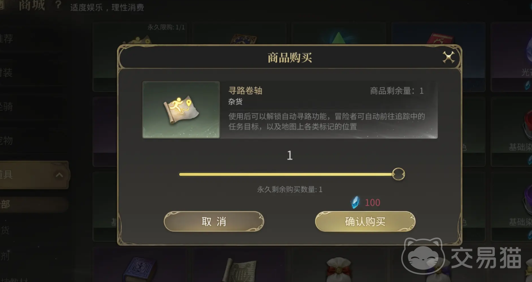
Task: Collapse the 道具 category chevron
Action: (59, 175)
